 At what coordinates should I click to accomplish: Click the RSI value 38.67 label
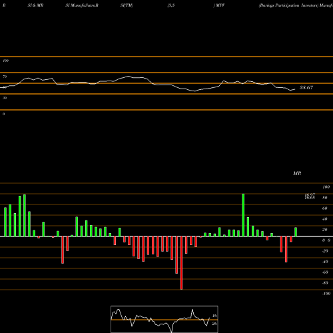306,88
